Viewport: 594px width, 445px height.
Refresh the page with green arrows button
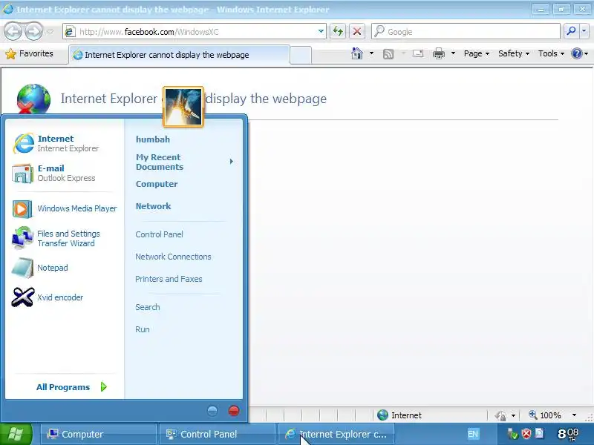point(338,31)
